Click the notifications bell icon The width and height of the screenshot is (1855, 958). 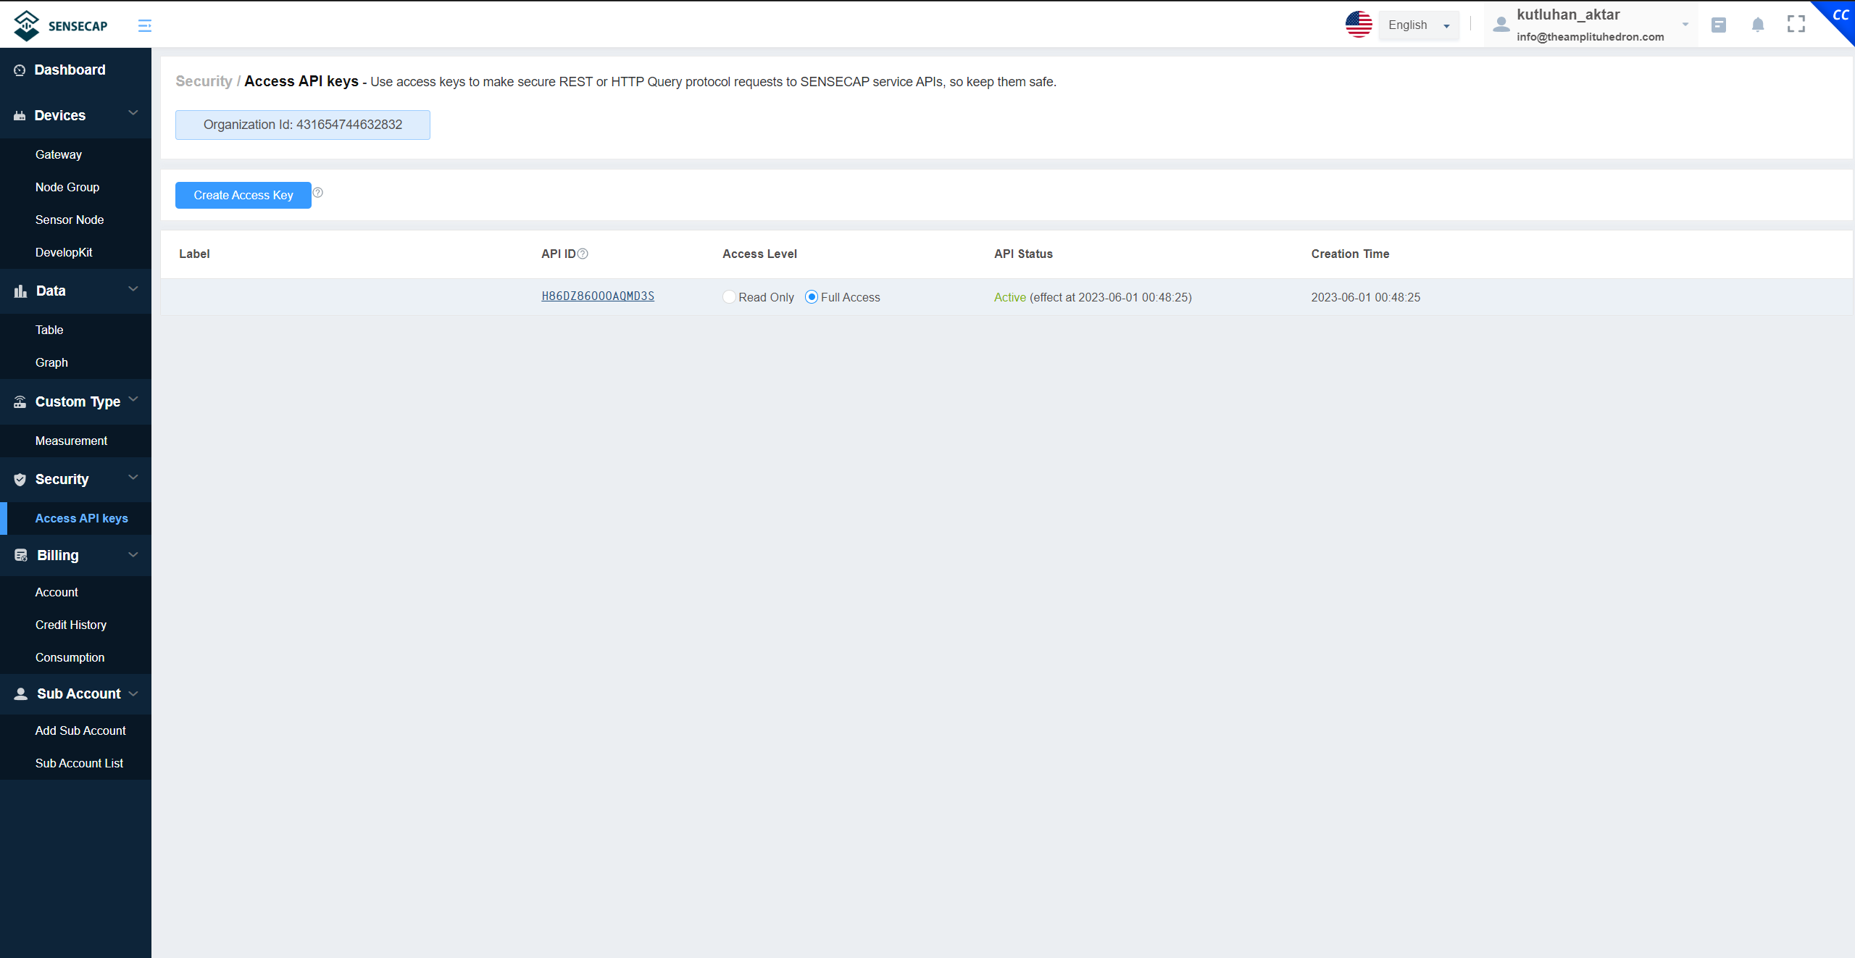pos(1757,24)
